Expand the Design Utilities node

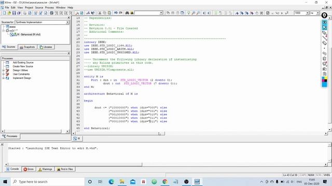(x=4, y=70)
